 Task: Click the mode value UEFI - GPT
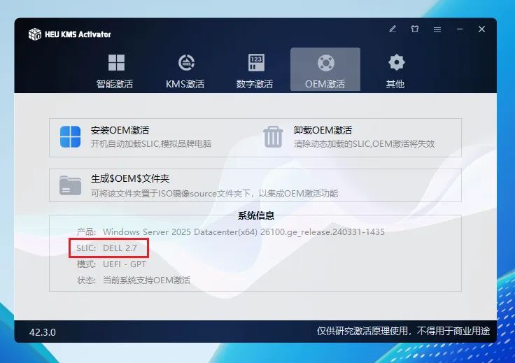tap(124, 264)
